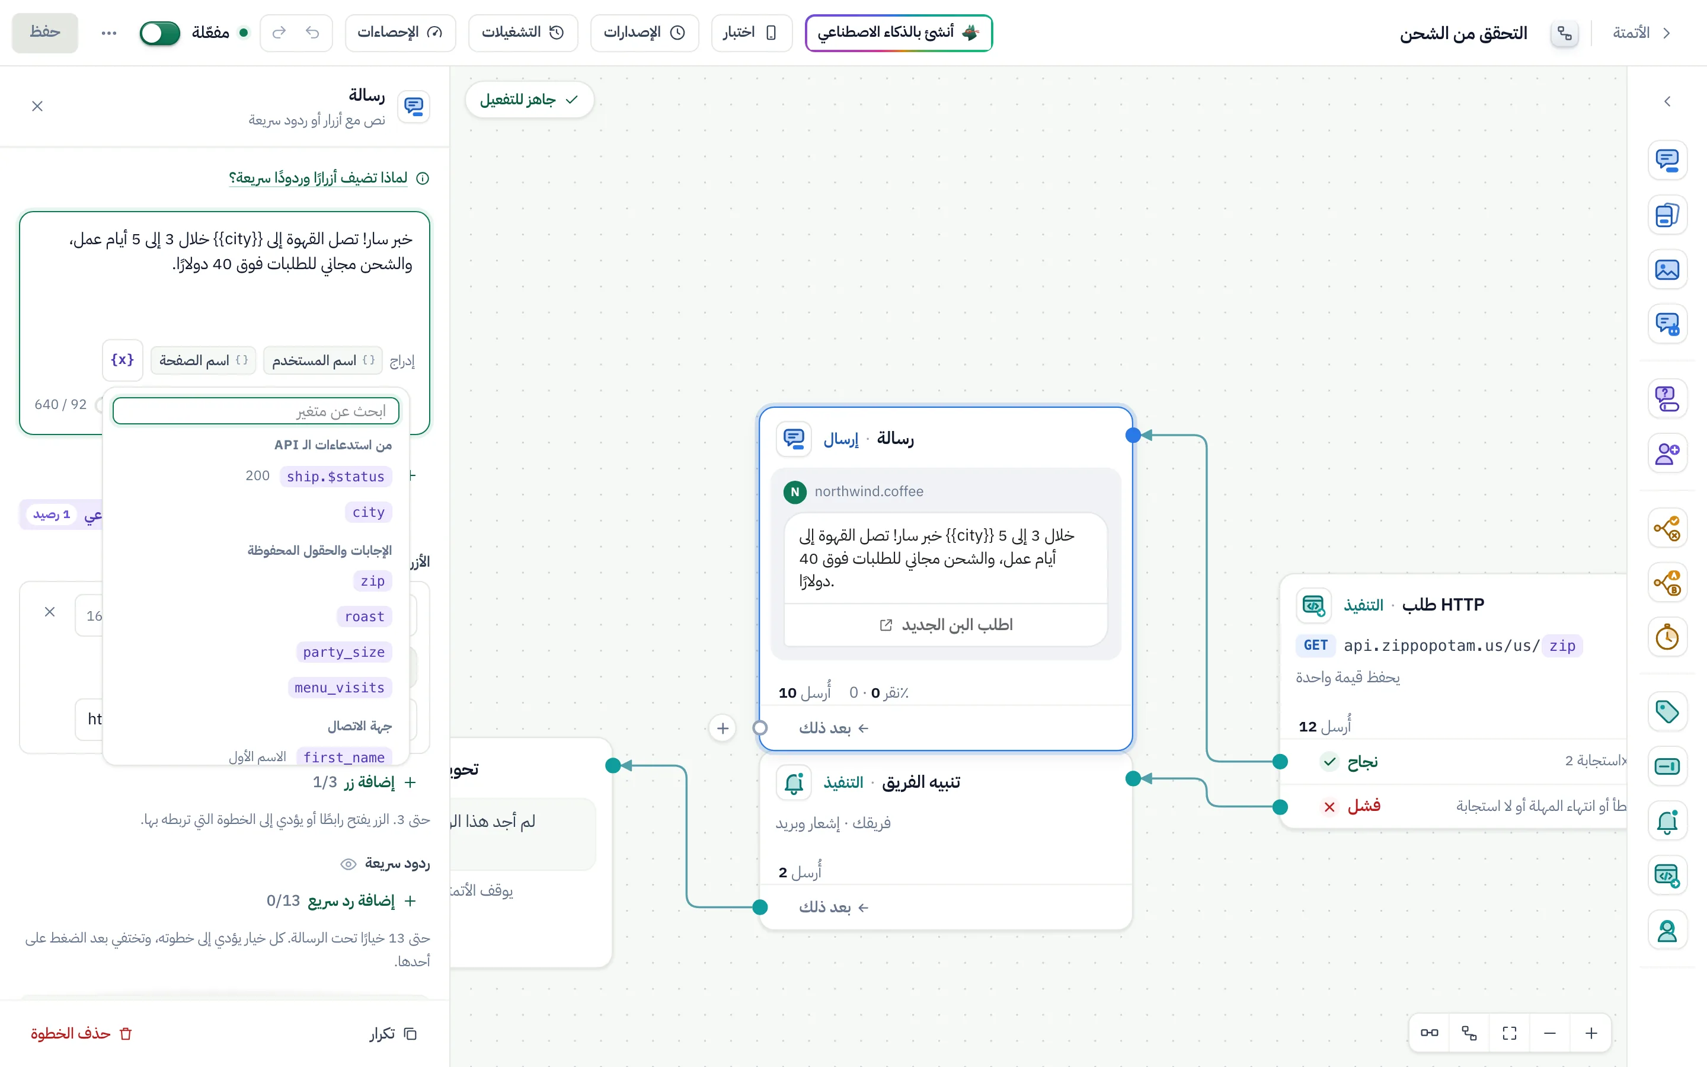Click اطلب البن الجديد button in message card
Image resolution: width=1707 pixels, height=1067 pixels.
click(x=946, y=625)
